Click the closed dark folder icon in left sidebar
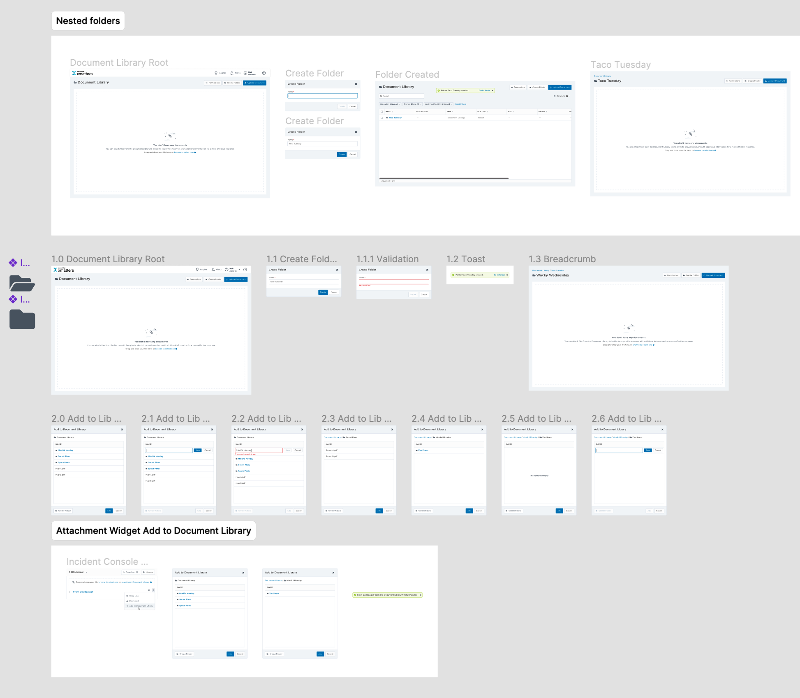The image size is (800, 698). coord(22,319)
